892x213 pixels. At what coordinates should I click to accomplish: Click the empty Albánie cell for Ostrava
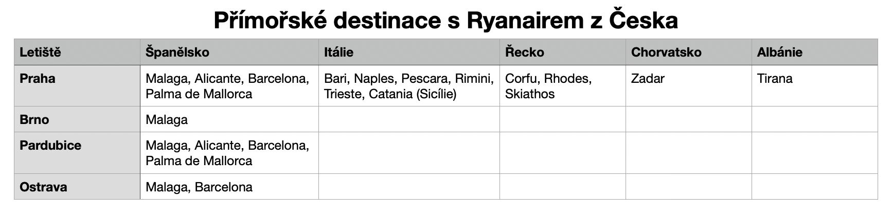tap(814, 187)
